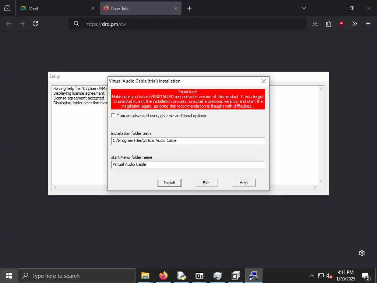
Task: Open Help in the installer dialog
Action: point(244,183)
